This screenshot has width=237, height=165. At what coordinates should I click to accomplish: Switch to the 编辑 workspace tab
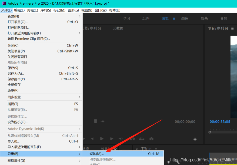[x=165, y=18]
